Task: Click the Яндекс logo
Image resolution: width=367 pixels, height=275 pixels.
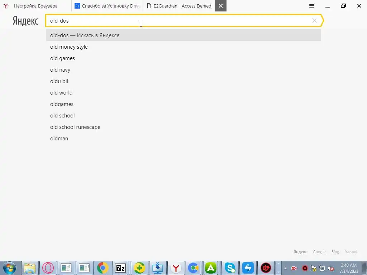Action: coord(25,21)
